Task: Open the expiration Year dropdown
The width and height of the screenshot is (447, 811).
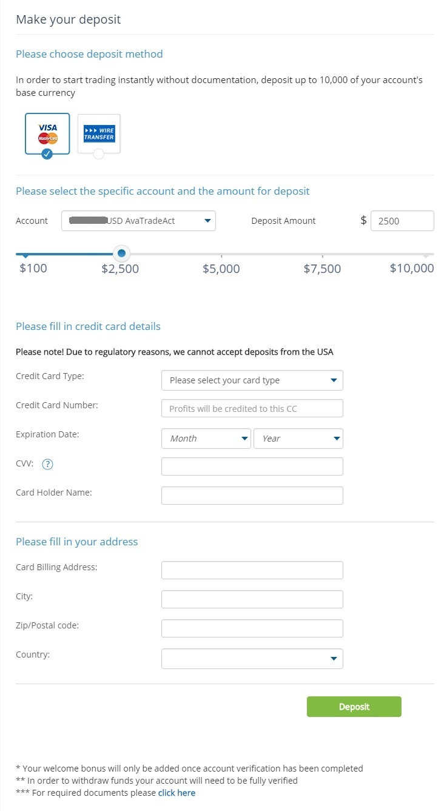Action: (298, 439)
